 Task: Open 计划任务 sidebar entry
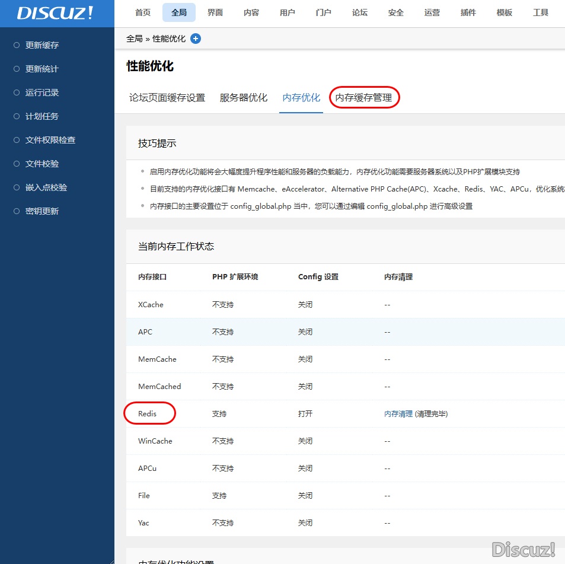[x=42, y=116]
